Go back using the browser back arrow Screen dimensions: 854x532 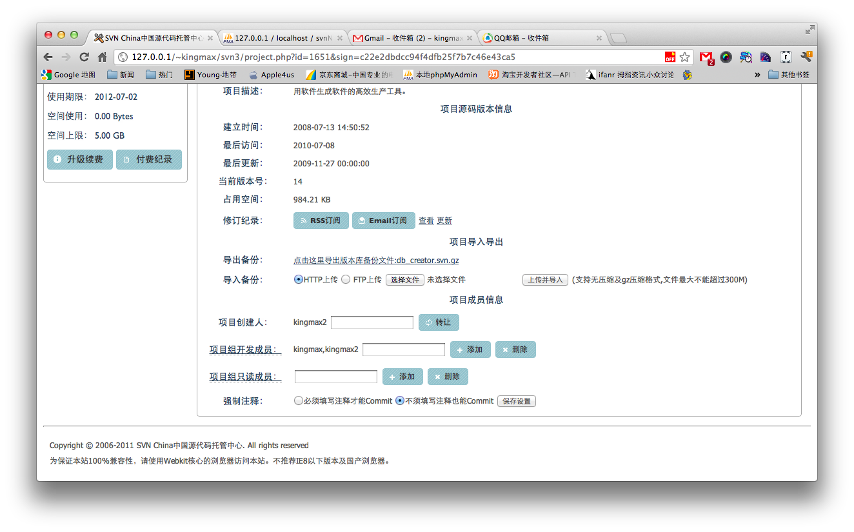pos(48,57)
